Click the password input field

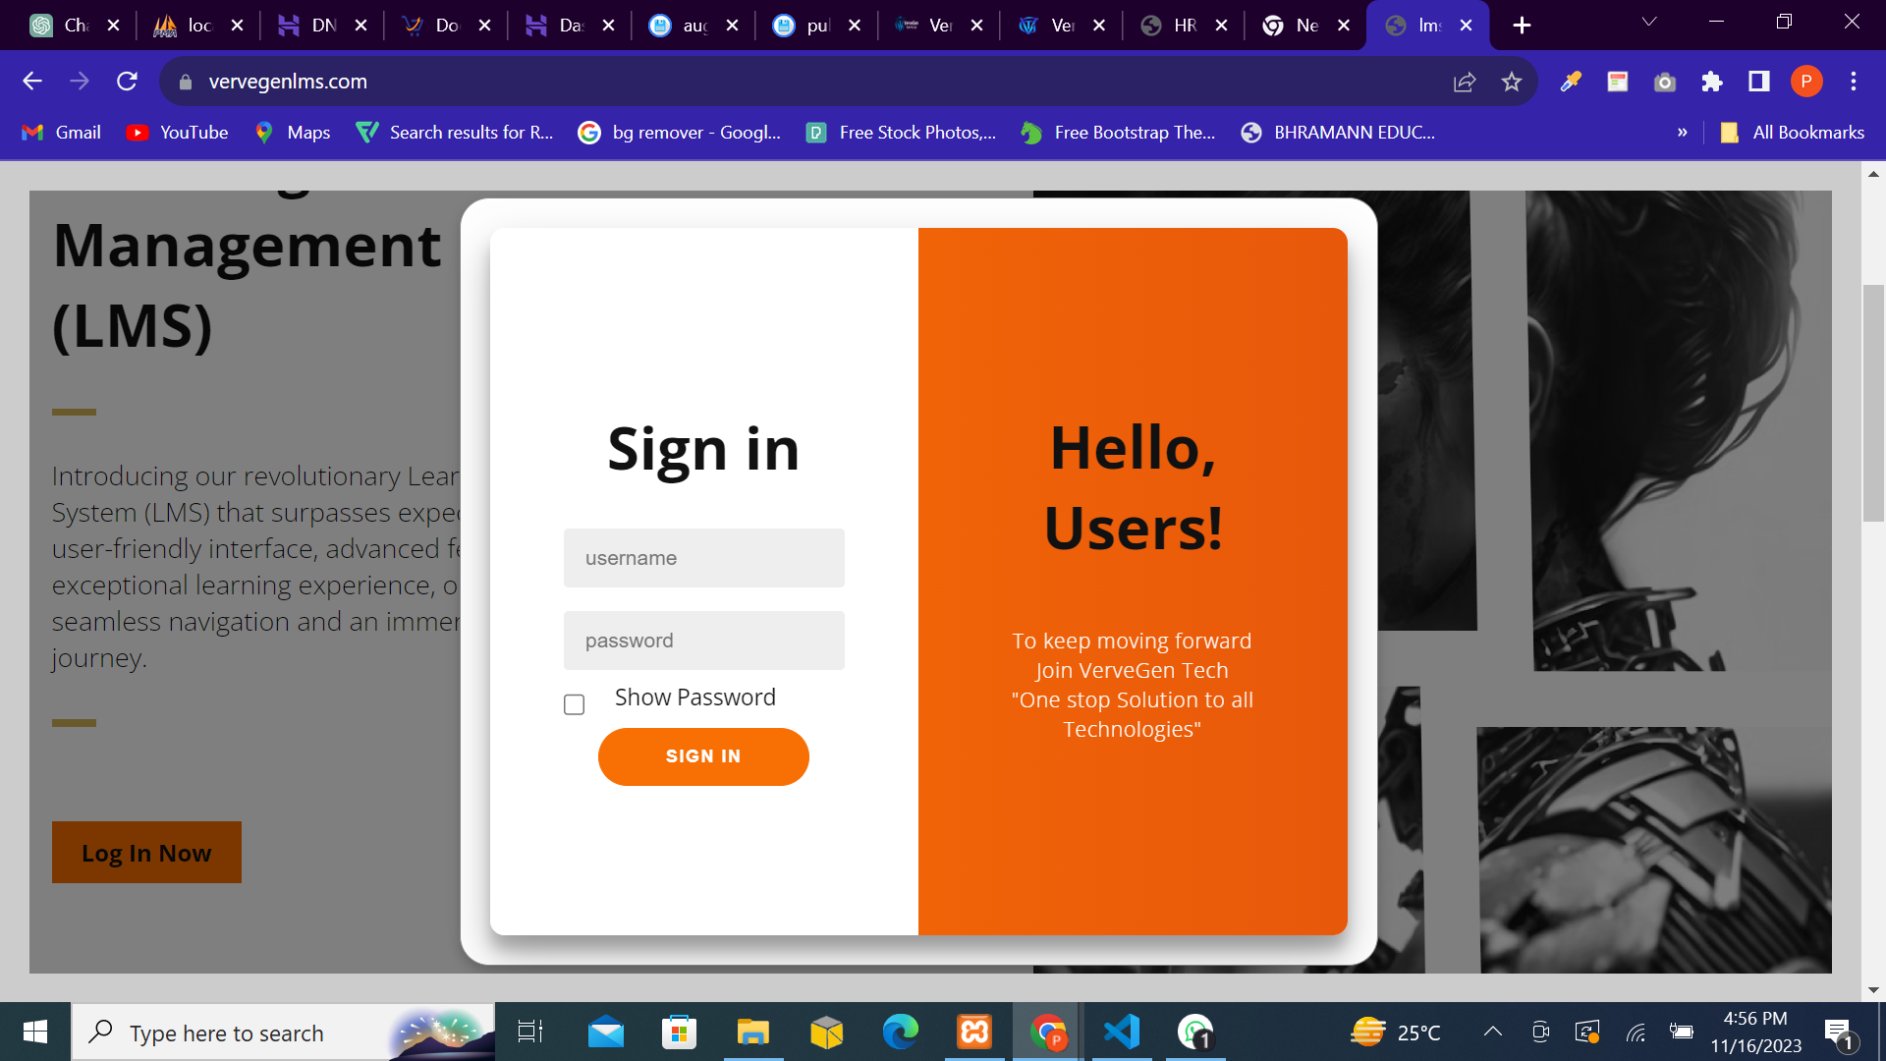tap(703, 641)
